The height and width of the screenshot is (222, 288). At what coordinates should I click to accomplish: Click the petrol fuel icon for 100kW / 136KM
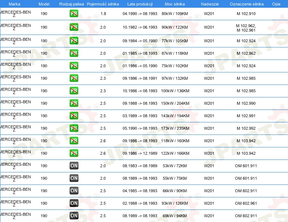74,90
